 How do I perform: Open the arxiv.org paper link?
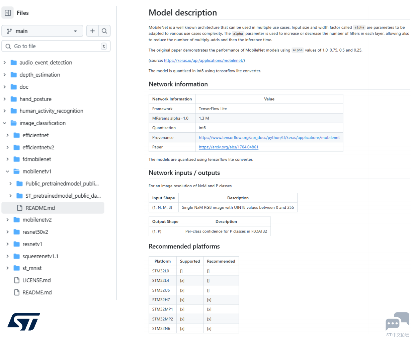tap(229, 147)
